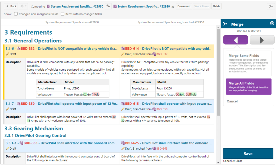This screenshot has height=165, width=277.
Task: Switch to Document comparison view
Action: pos(184,6)
